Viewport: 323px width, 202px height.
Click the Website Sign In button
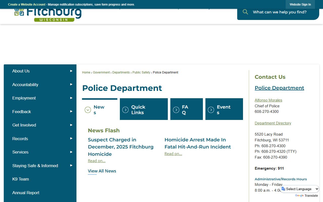tap(300, 5)
